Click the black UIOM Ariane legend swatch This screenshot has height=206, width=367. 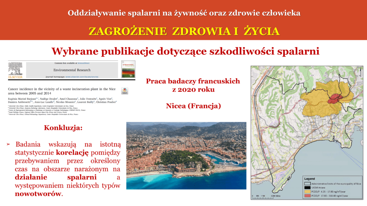[x=307, y=187]
